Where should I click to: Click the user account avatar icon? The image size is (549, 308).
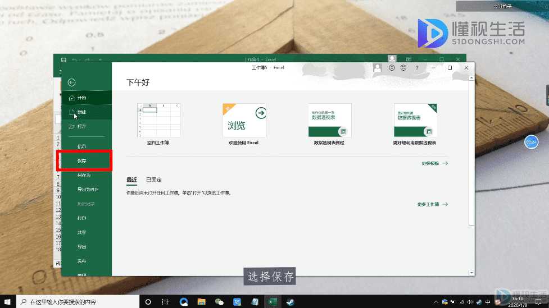(x=377, y=68)
